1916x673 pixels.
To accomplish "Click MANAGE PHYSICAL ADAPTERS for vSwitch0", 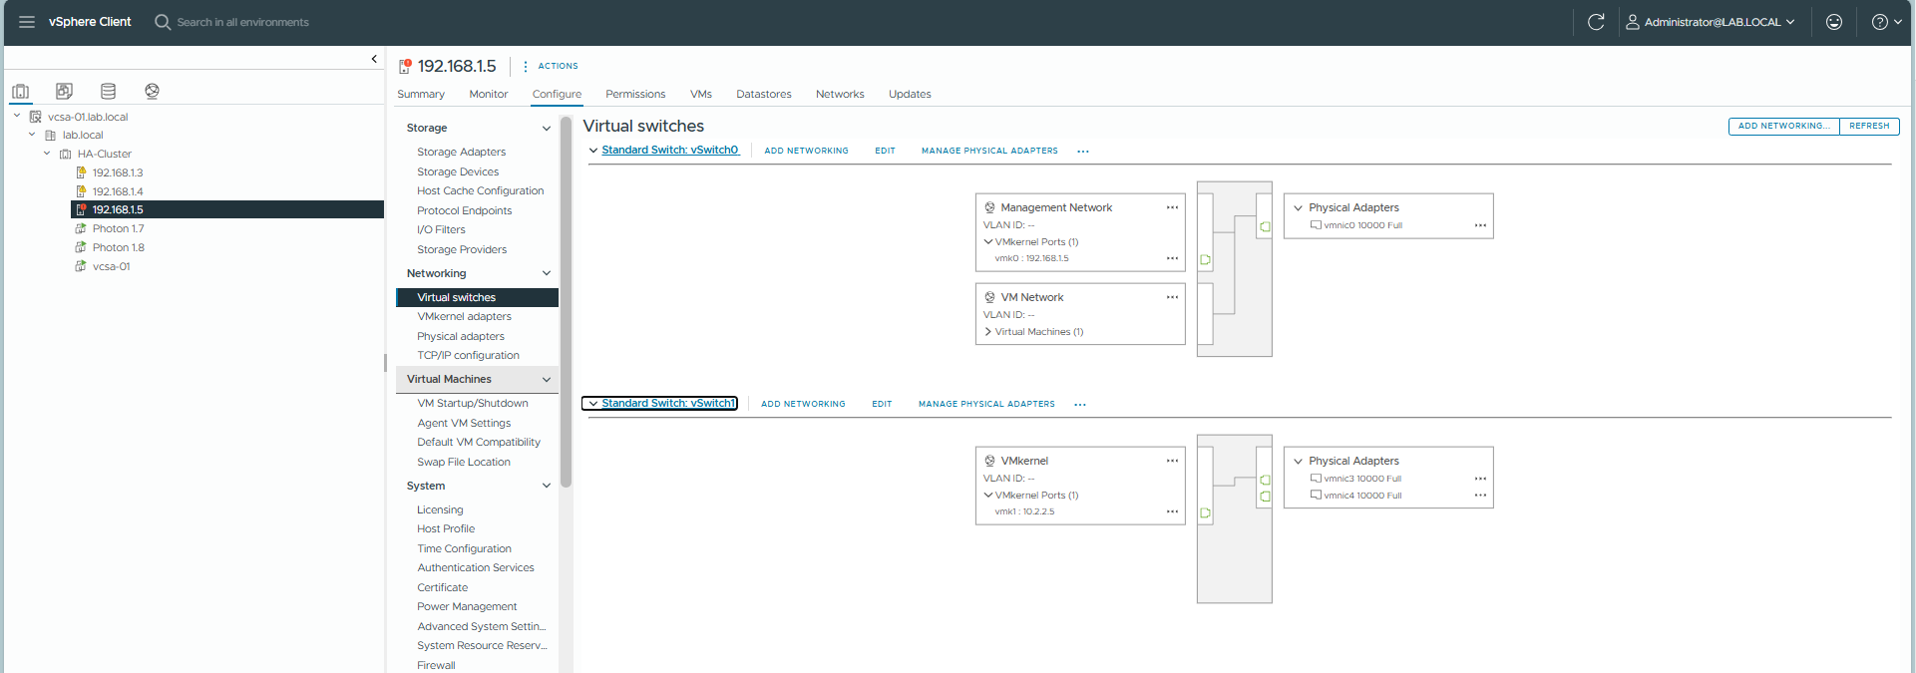I will (x=989, y=151).
